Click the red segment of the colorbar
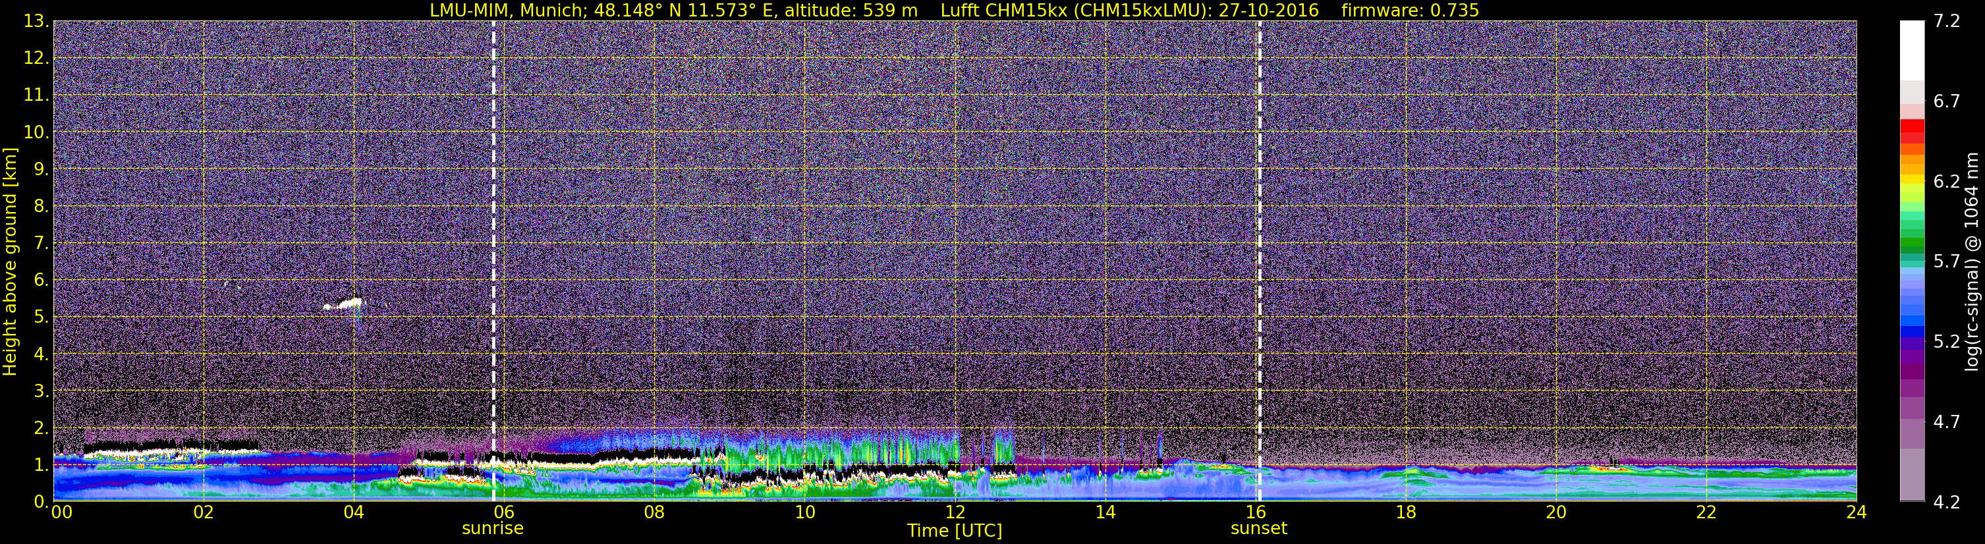The height and width of the screenshot is (544, 1985). click(x=1912, y=126)
